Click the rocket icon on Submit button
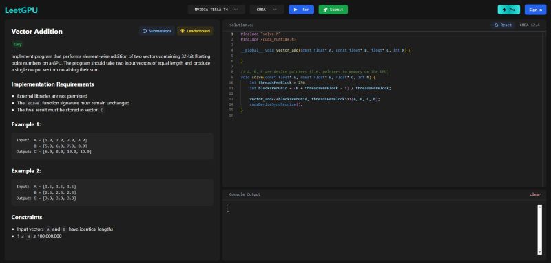 pos(325,10)
